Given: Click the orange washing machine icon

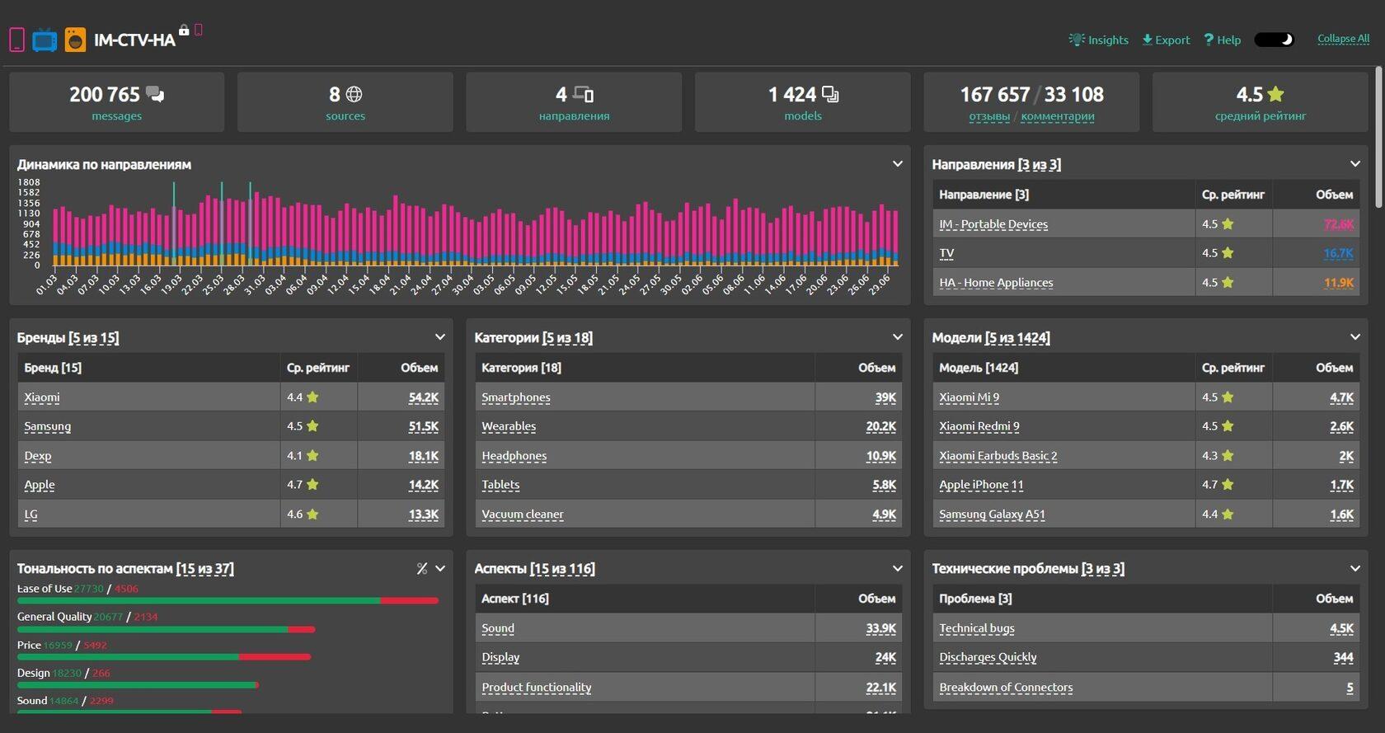Looking at the screenshot, I should pos(75,40).
